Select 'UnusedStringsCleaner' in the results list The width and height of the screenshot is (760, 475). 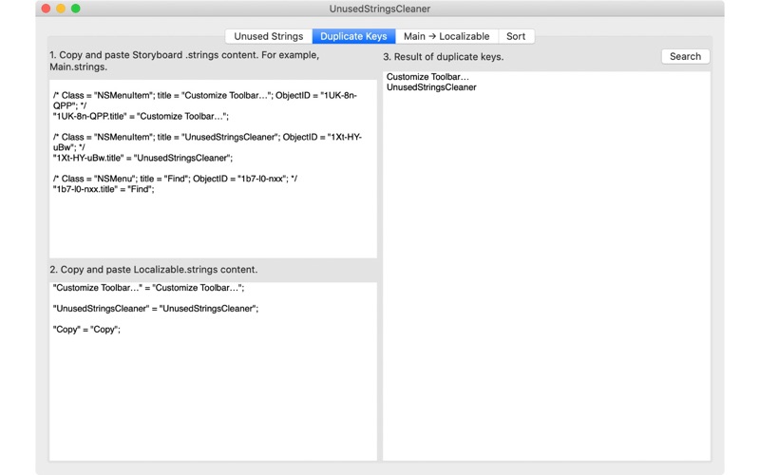point(431,87)
